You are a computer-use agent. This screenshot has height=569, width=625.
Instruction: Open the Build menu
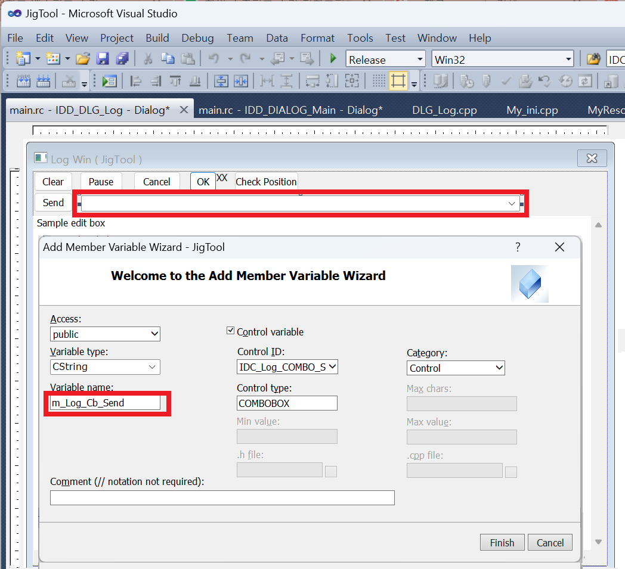tap(157, 38)
